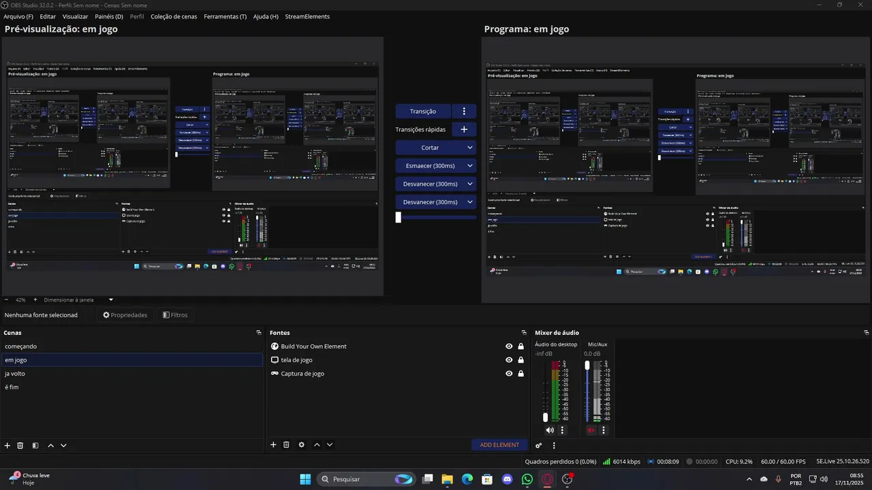Open the Transição three-dot options menu
872x490 pixels.
[x=464, y=111]
